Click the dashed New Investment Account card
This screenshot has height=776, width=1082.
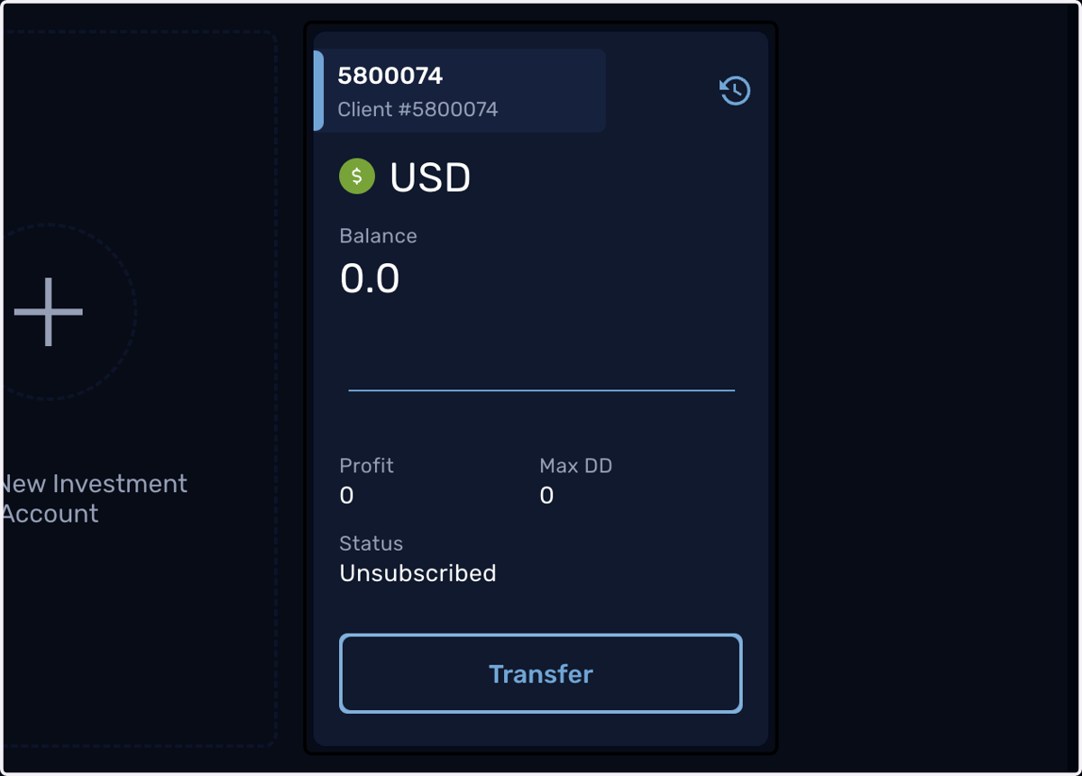(138, 389)
